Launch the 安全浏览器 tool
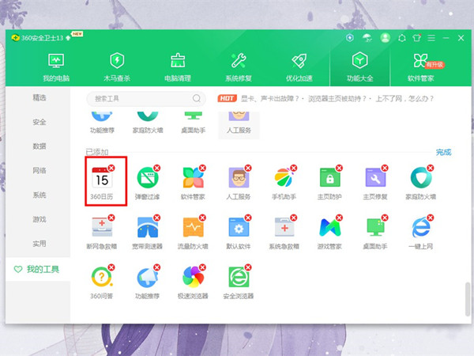Screen dimensions: 474x356 (x=239, y=282)
